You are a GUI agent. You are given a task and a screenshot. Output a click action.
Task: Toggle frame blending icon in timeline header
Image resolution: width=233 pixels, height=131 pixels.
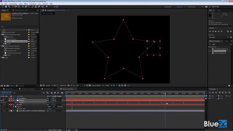(55, 93)
